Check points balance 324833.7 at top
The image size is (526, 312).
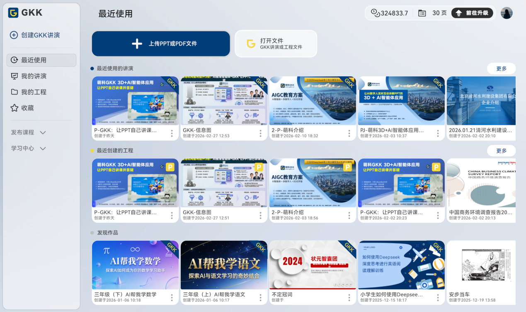389,13
